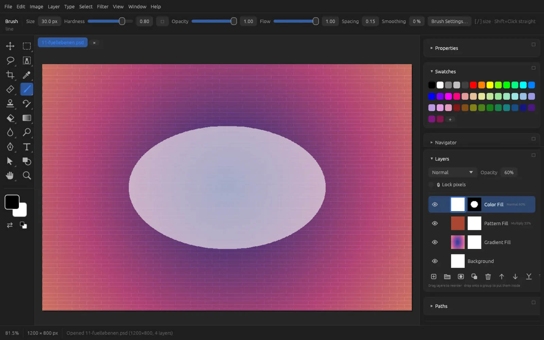This screenshot has height=340, width=544.
Task: Adjust the Hardness slider handle
Action: (x=122, y=21)
